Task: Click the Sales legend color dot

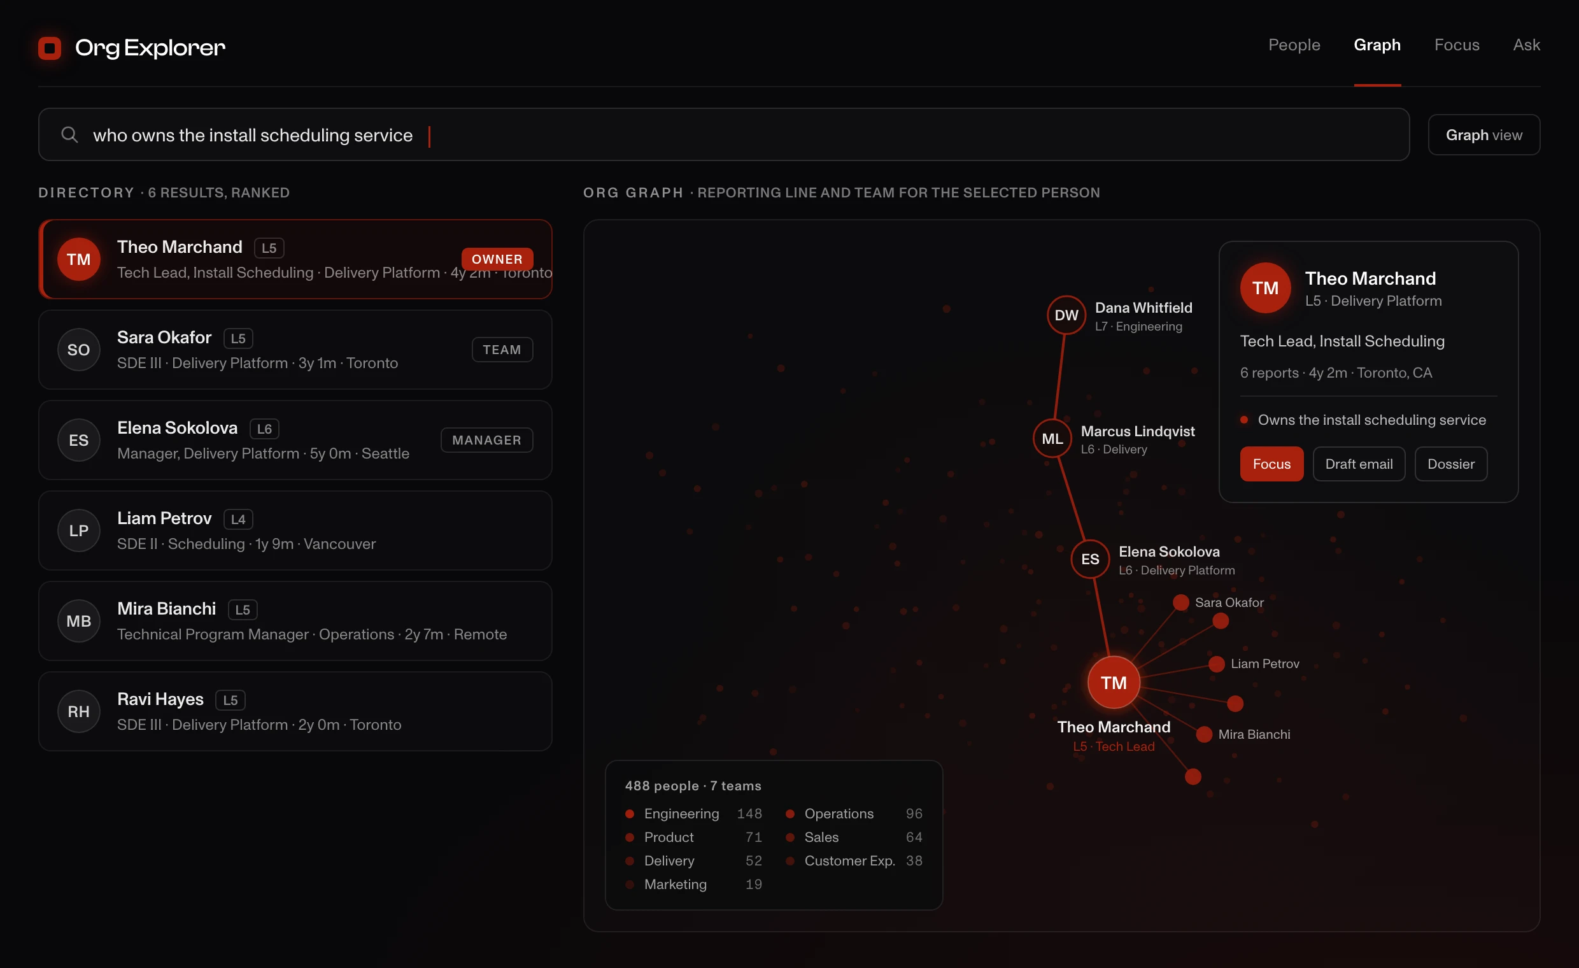Action: coord(789,837)
